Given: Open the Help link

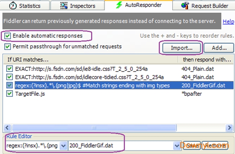Looking at the screenshot, I should pyautogui.click(x=228, y=22).
